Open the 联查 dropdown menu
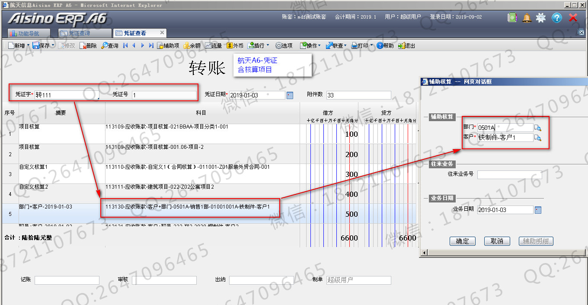The image size is (588, 305). (345, 45)
